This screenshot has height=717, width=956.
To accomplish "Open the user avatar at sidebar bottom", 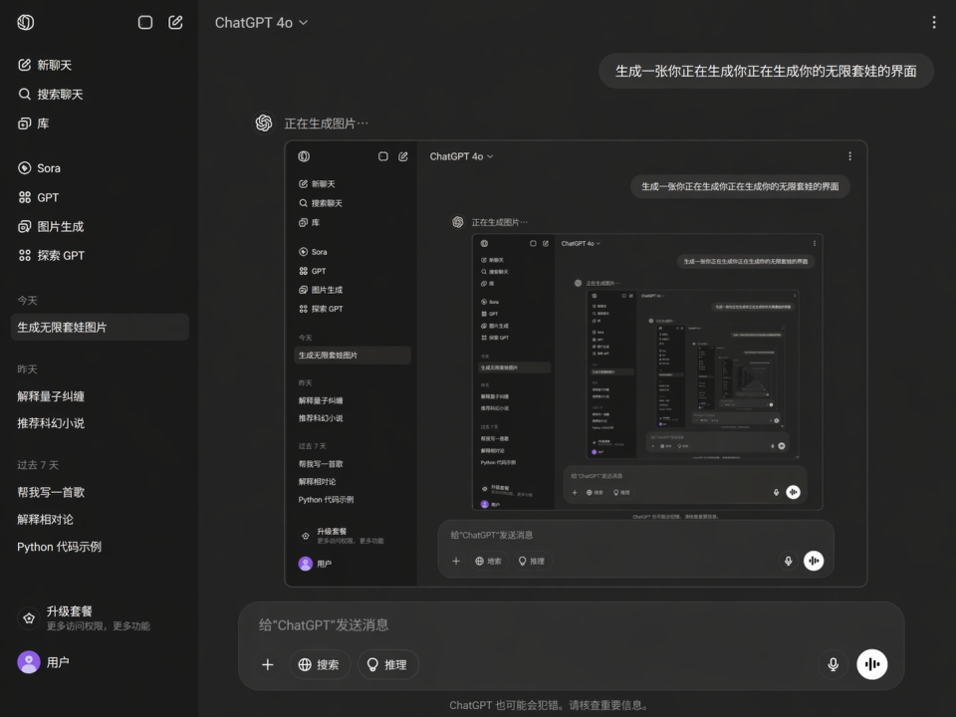I will tap(29, 662).
